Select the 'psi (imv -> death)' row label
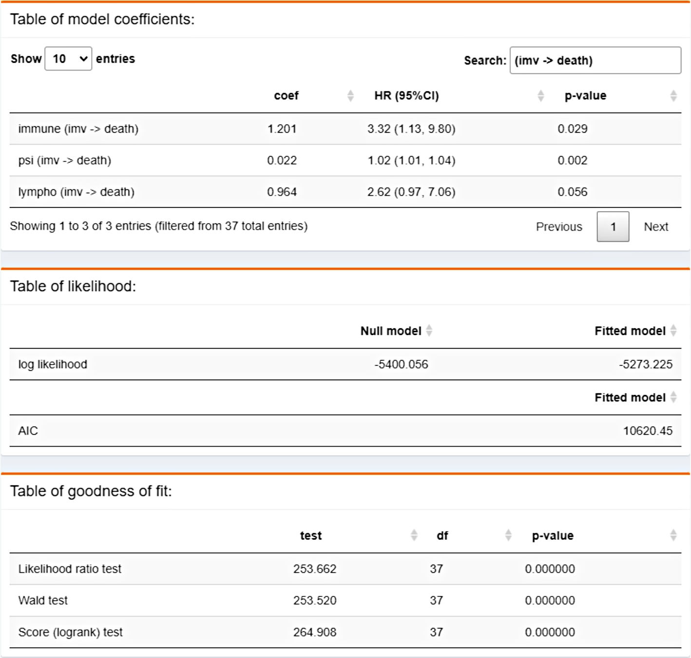Viewport: 691px width, 658px height. tap(65, 161)
